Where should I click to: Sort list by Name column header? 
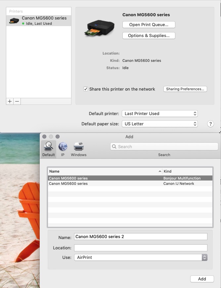pyautogui.click(x=105, y=171)
